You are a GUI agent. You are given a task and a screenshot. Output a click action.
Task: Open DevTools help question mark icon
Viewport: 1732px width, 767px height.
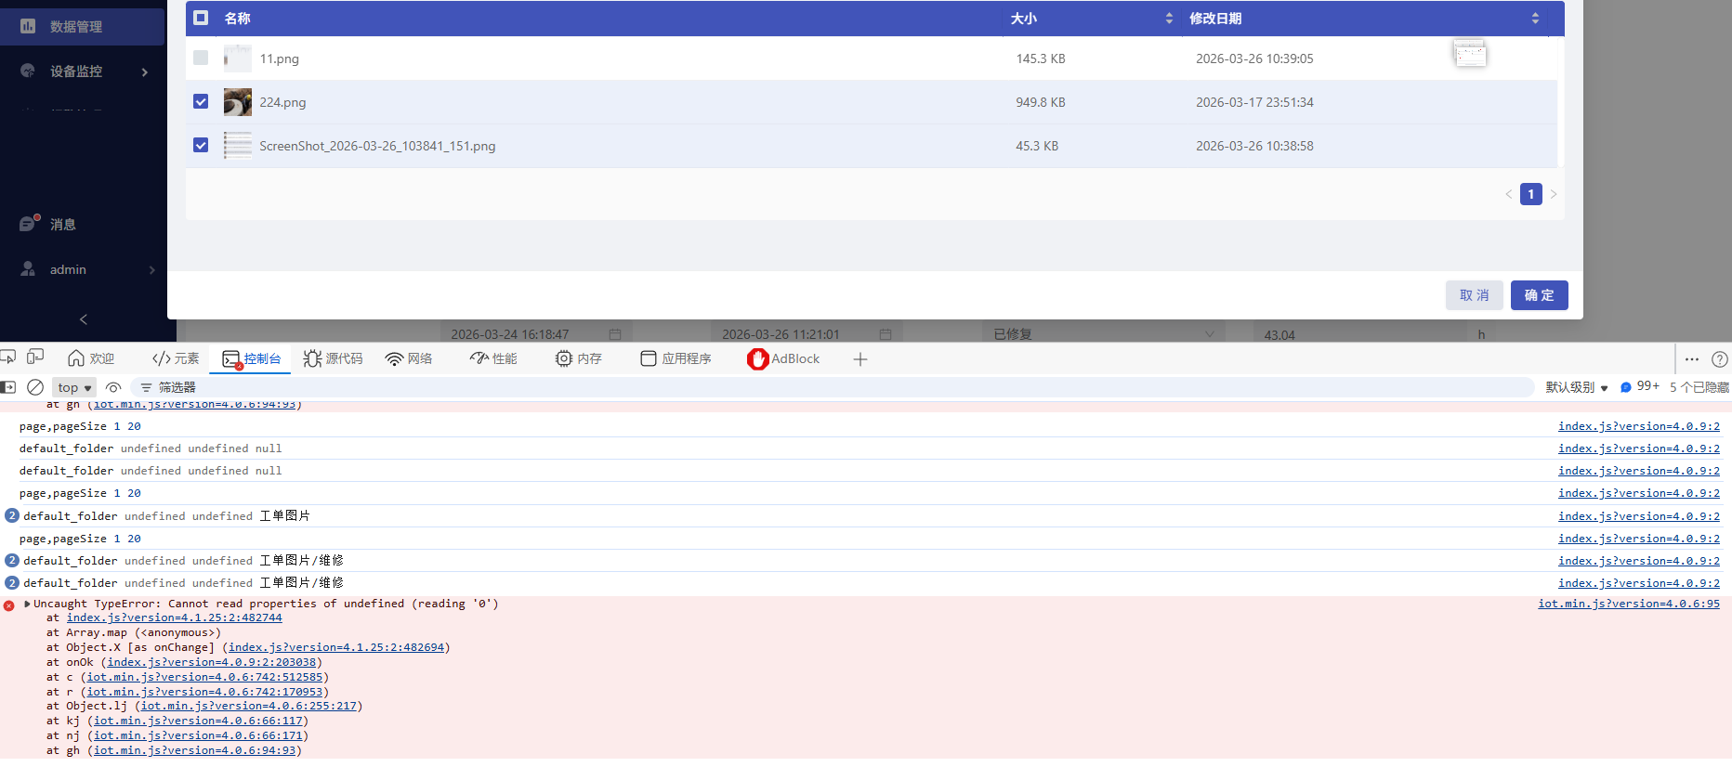click(x=1719, y=359)
